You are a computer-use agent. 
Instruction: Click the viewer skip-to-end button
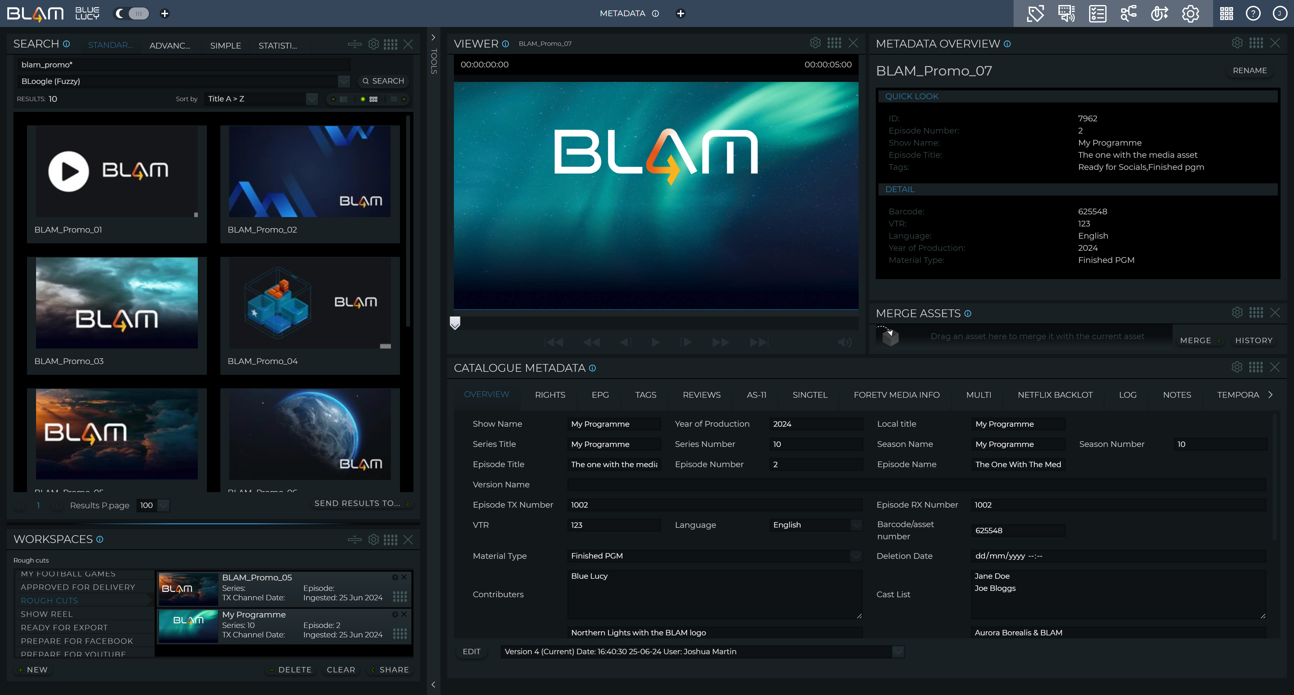(759, 342)
